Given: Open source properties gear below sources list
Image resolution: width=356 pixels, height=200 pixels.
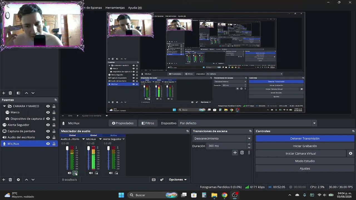Looking at the screenshot, I should (x=18, y=180).
